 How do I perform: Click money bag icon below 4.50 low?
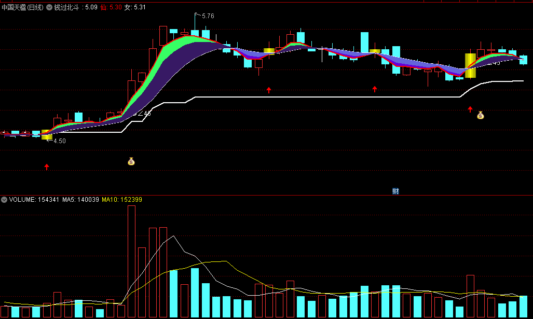tap(131, 161)
